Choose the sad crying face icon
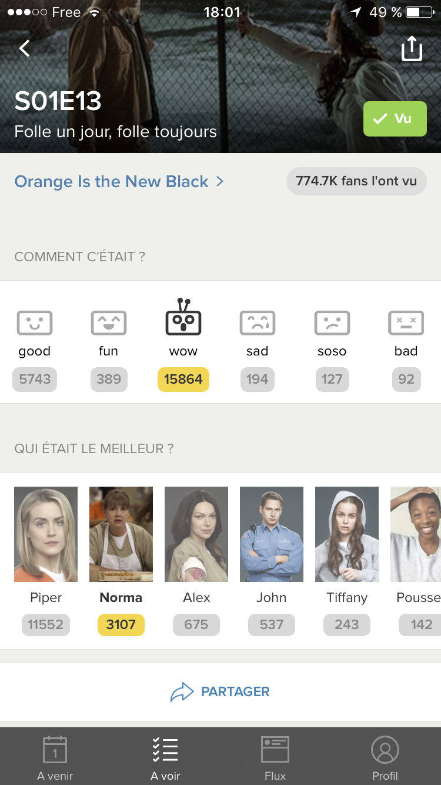Image resolution: width=441 pixels, height=785 pixels. (258, 323)
